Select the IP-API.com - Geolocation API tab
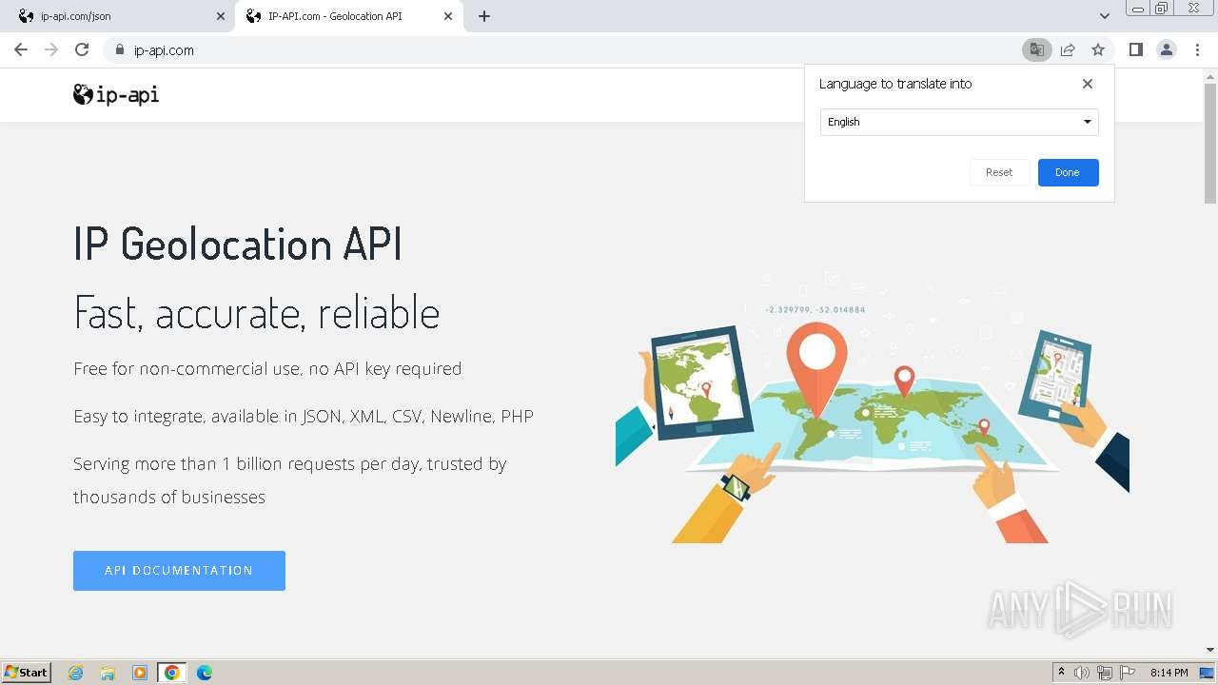This screenshot has width=1218, height=685. pos(348,16)
